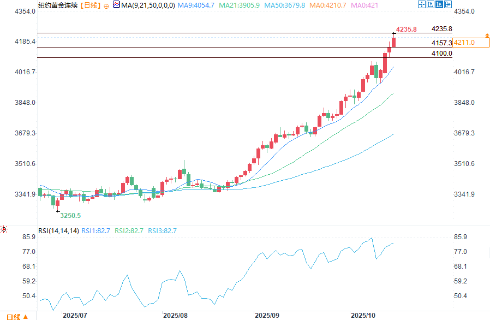Click the left RSI axis 85.9 label
The height and width of the screenshot is (320, 490).
(29, 237)
